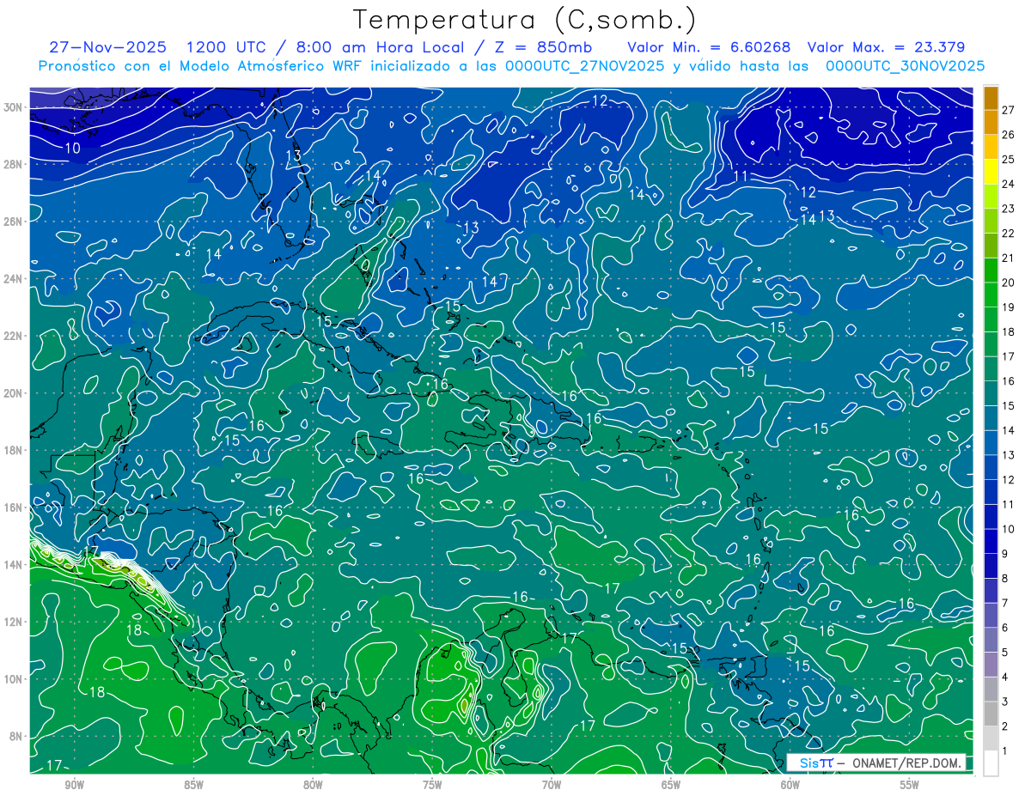The height and width of the screenshot is (796, 1031).
Task: Click the legend value label '5'
Action: (1005, 653)
